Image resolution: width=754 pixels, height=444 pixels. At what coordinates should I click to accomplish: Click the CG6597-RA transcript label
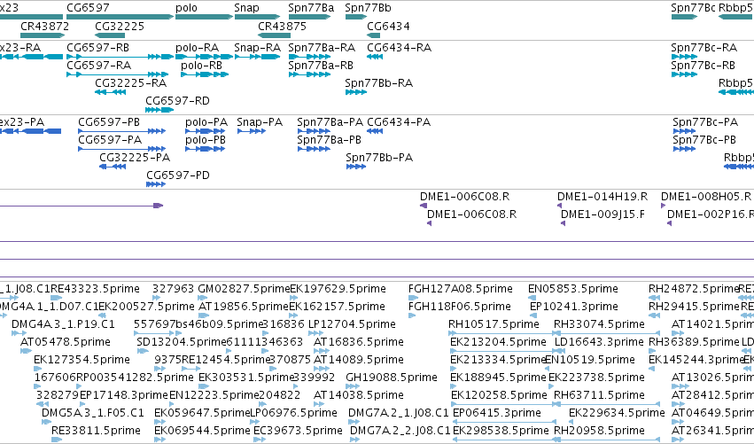click(x=98, y=65)
